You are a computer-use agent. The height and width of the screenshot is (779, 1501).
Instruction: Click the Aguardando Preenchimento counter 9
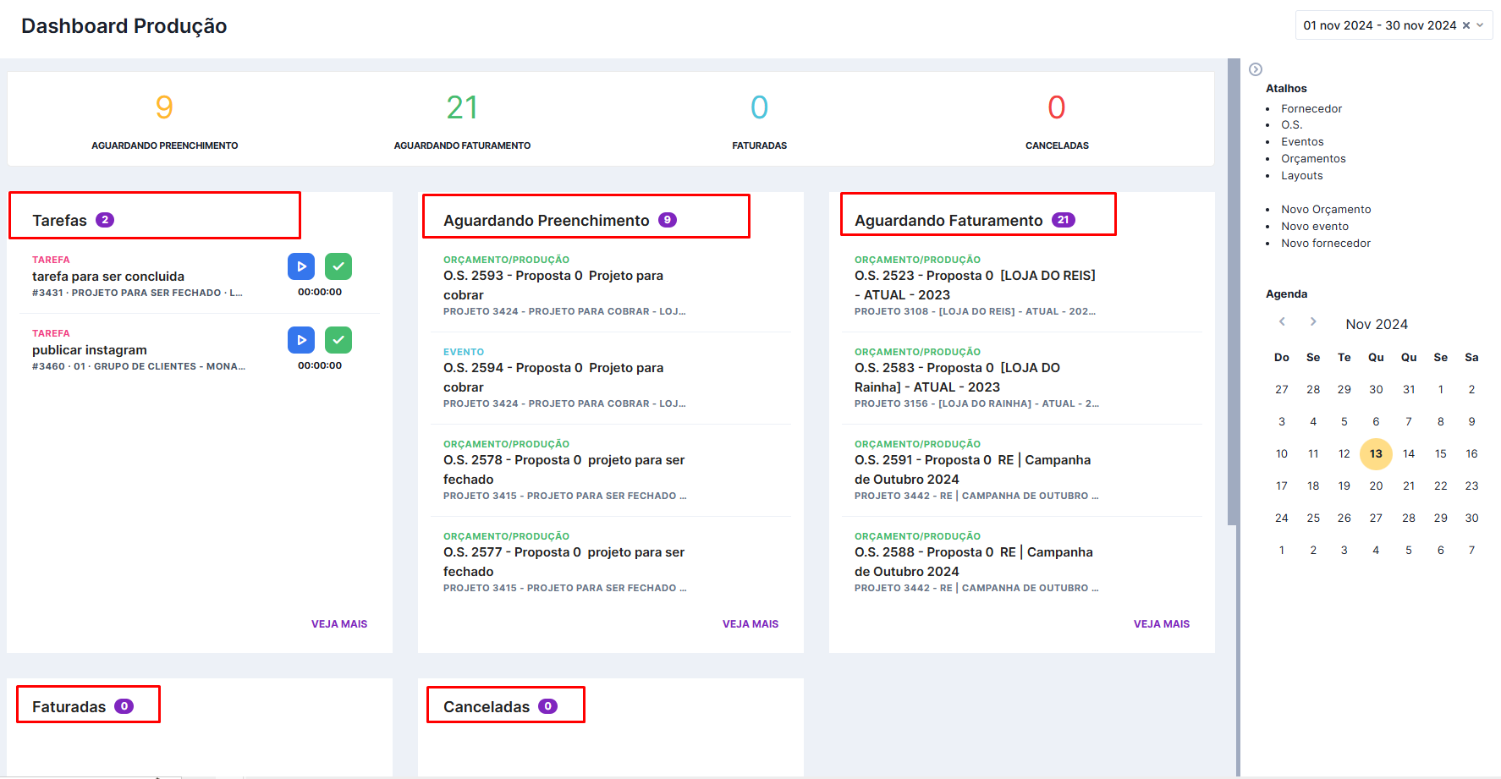click(164, 107)
